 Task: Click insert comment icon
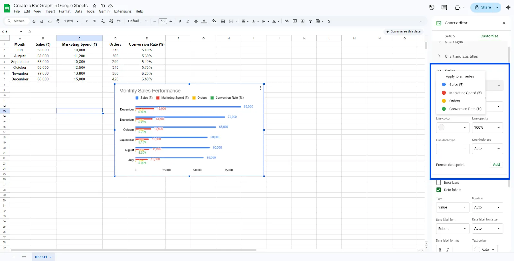tap(295, 21)
